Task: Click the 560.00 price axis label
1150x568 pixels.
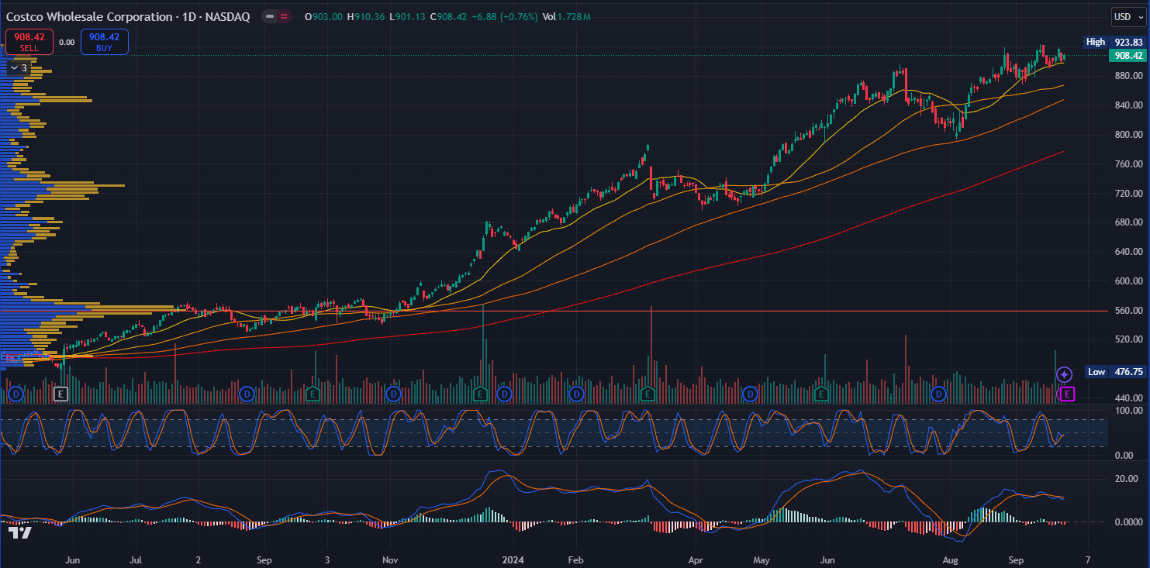Action: (x=1128, y=311)
